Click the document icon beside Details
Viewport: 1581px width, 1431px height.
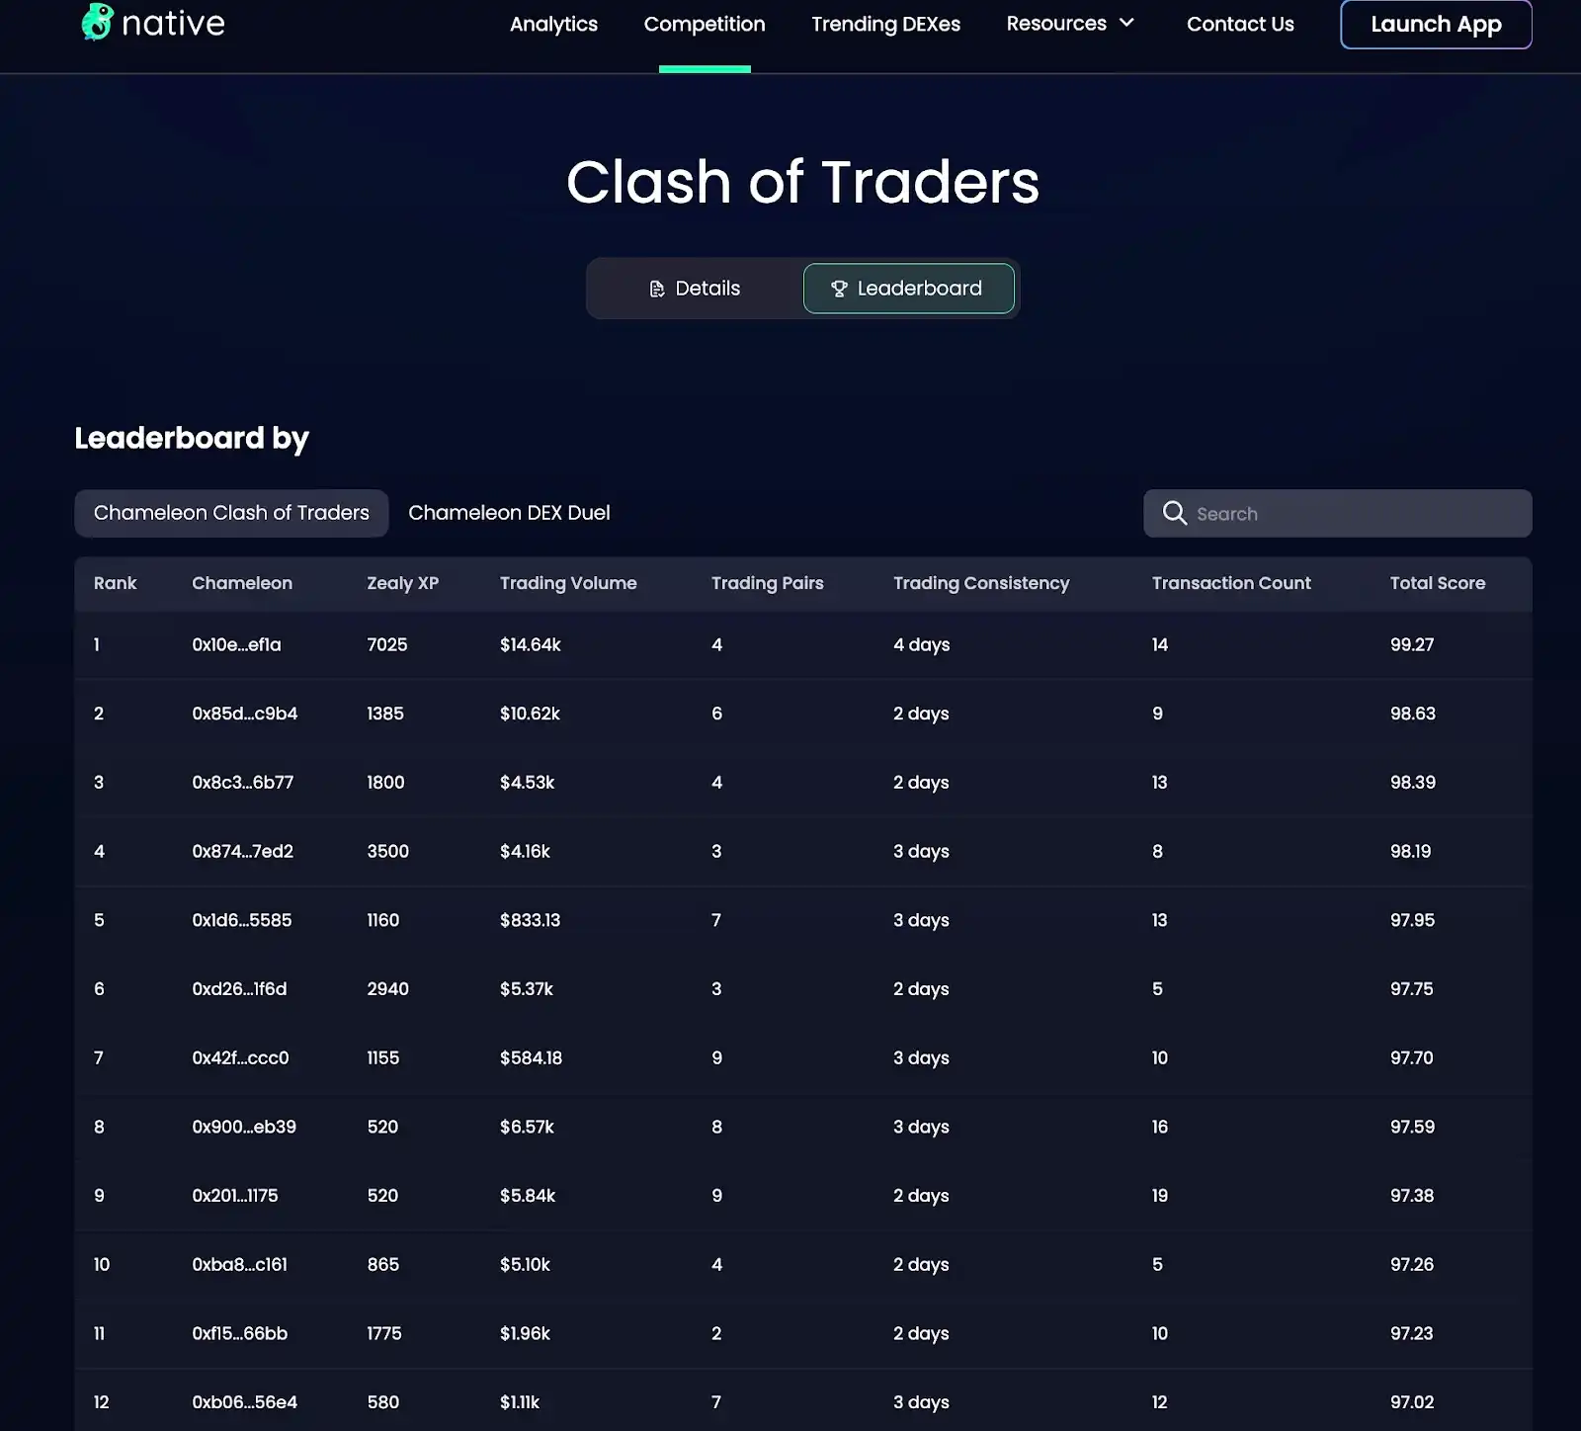click(656, 289)
